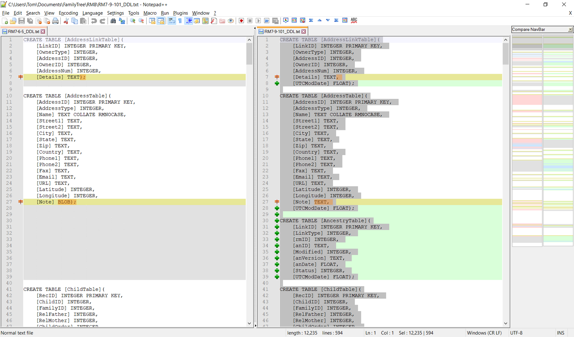Viewport: 574px width, 337px height.
Task: Create a new document via toolbar icon
Action: pos(5,21)
